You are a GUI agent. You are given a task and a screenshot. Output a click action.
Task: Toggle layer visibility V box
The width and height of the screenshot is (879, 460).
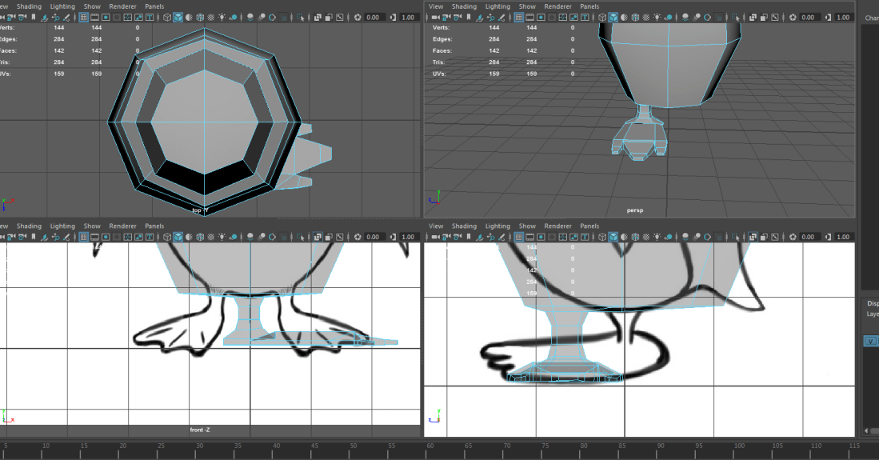click(x=870, y=342)
